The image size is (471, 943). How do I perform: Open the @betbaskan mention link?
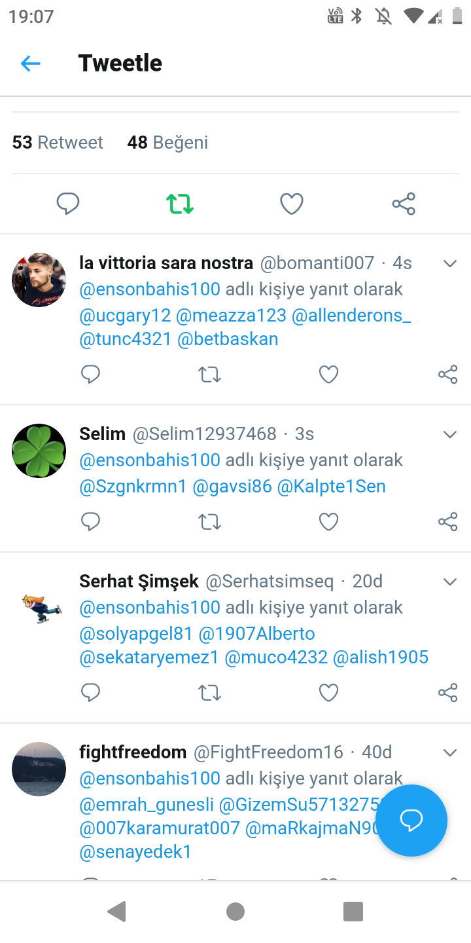228,339
